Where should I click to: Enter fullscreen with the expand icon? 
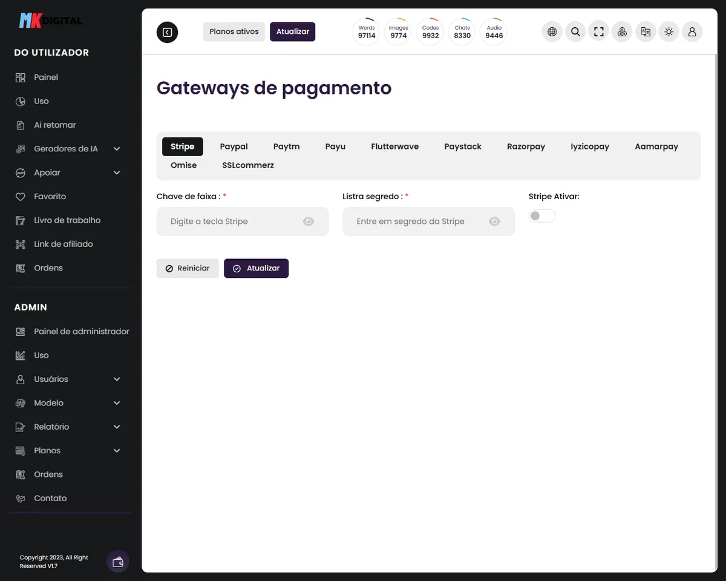[x=598, y=32]
